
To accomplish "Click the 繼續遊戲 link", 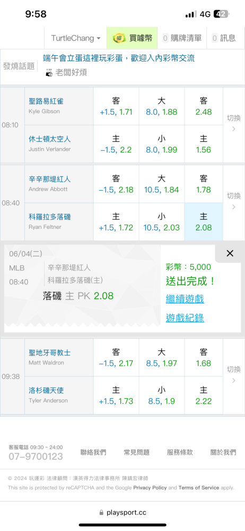I will 185,299.
